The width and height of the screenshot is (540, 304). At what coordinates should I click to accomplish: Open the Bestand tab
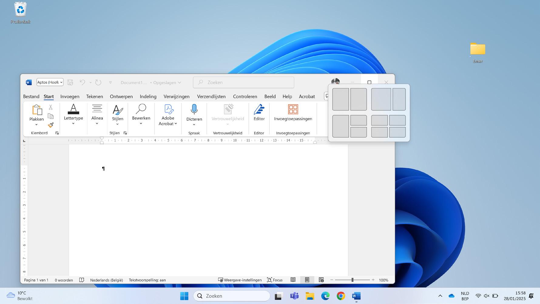tap(31, 97)
